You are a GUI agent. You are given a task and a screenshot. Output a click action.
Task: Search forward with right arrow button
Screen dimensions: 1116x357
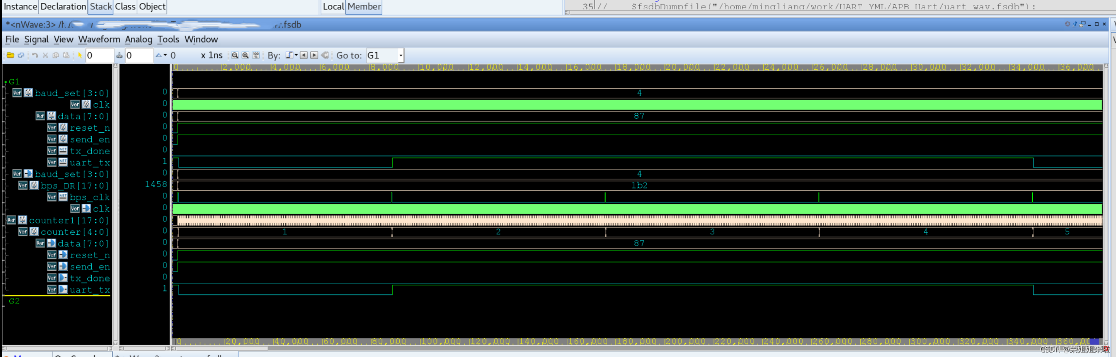(x=314, y=55)
